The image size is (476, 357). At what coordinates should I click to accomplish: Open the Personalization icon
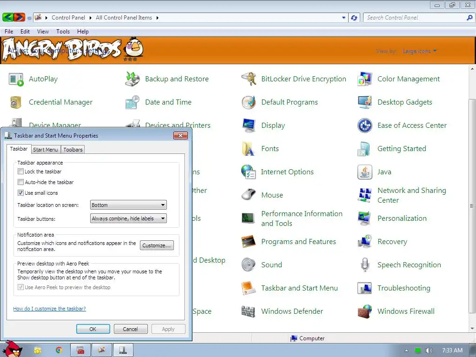click(364, 218)
